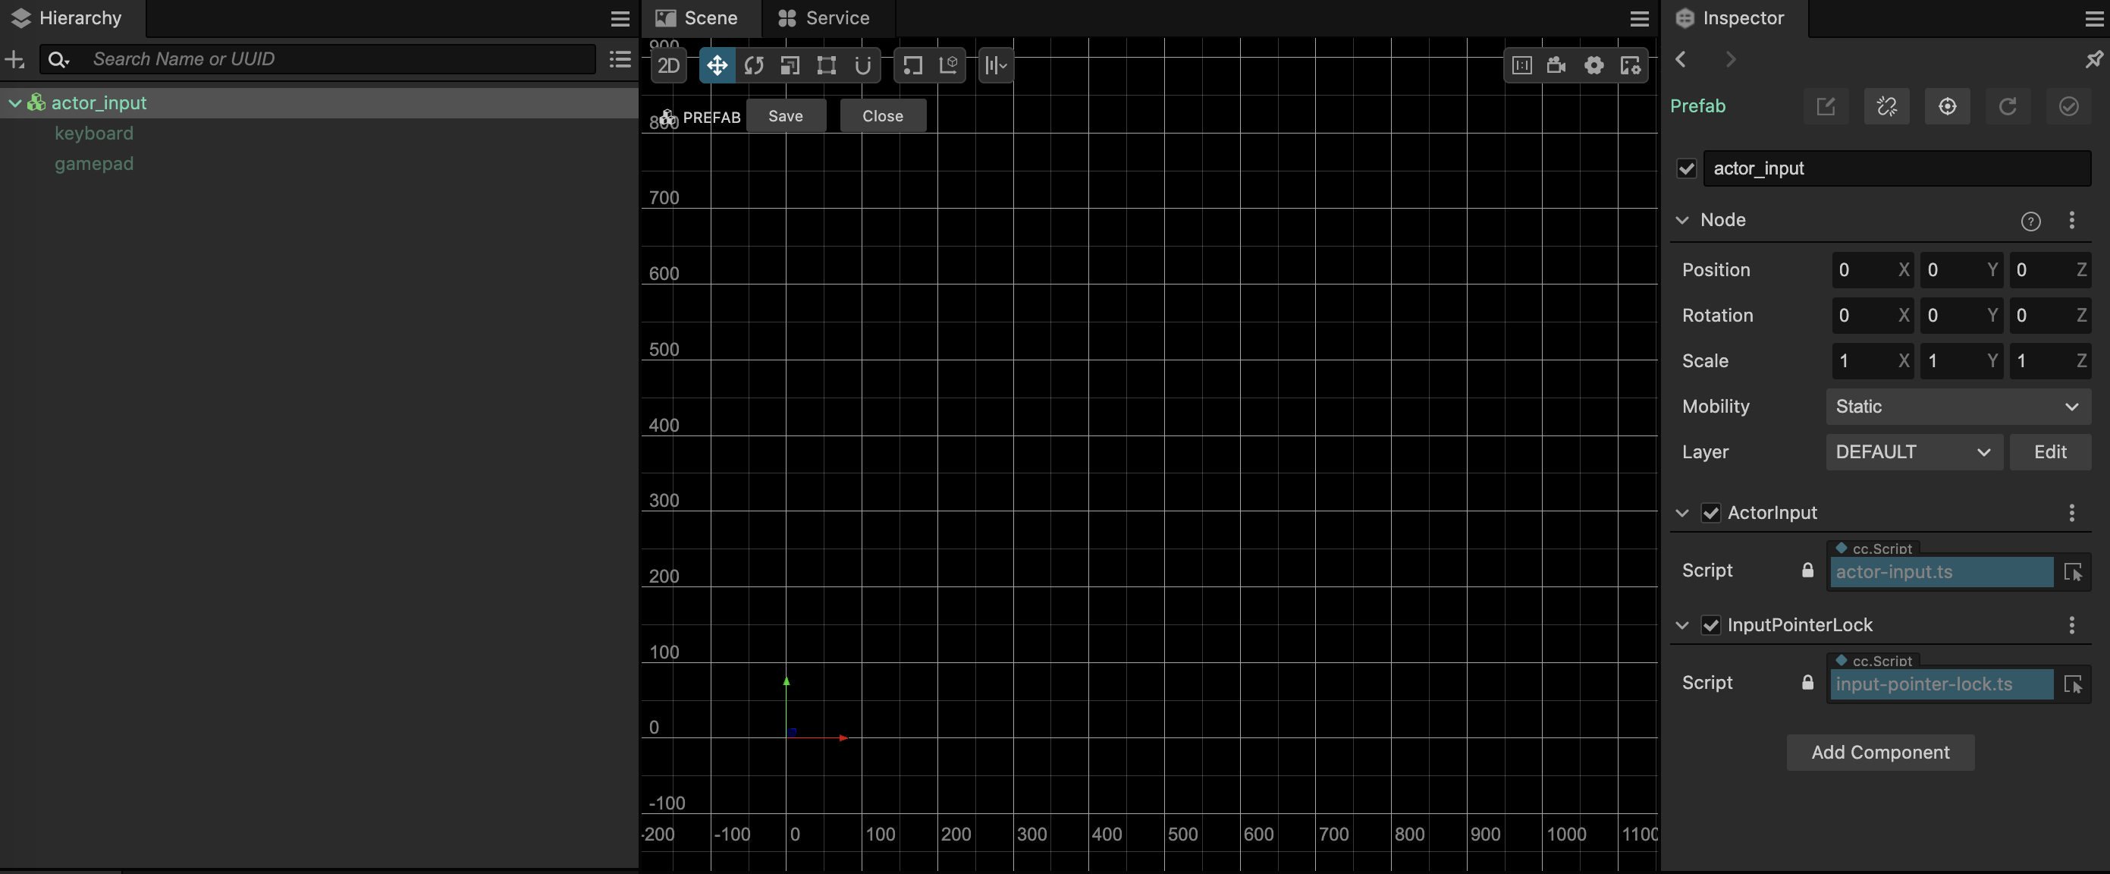
Task: Click the unlink prefab icon
Action: pyautogui.click(x=1886, y=106)
